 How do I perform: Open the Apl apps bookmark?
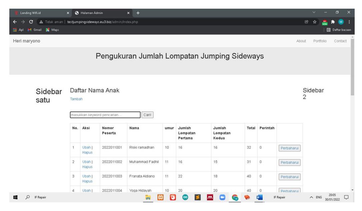(x=18, y=30)
